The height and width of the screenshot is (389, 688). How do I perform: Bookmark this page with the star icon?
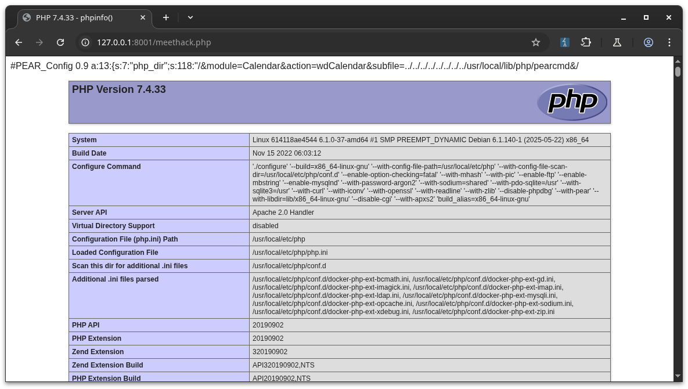tap(536, 42)
